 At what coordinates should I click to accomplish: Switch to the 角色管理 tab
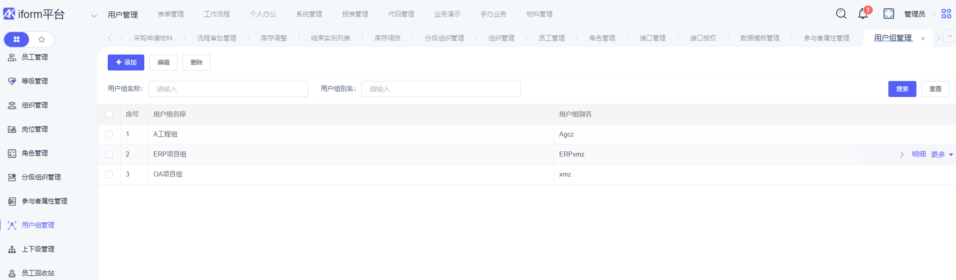click(x=602, y=38)
